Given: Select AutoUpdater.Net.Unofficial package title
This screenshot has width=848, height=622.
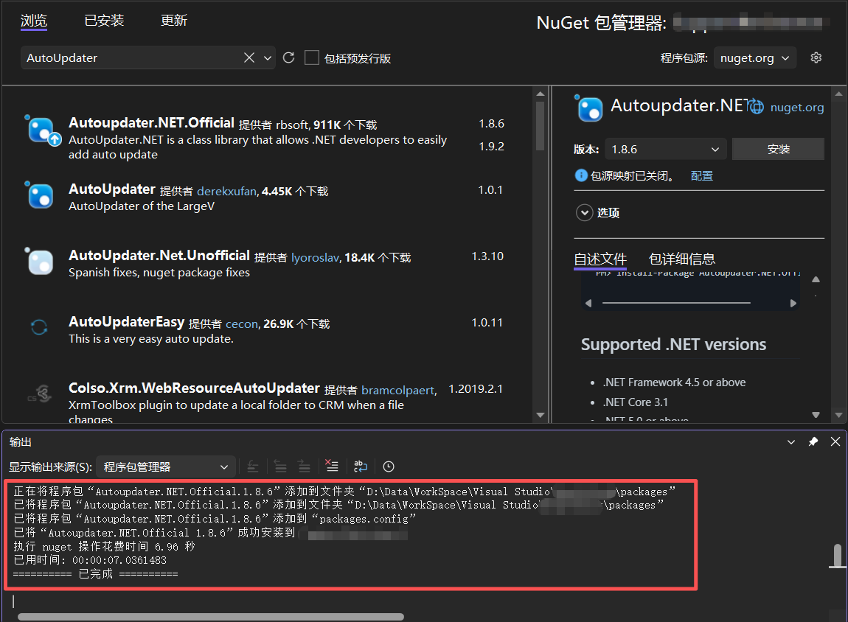Looking at the screenshot, I should [x=159, y=255].
